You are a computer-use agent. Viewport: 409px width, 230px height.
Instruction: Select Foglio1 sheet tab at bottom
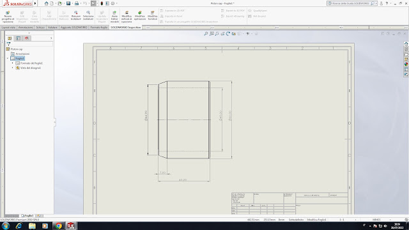(27, 216)
